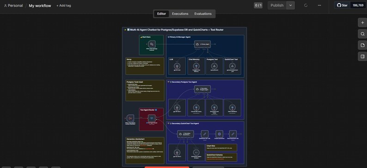Expand the Publish dropdown arrow
Screen dimensions: 367x168
pyautogui.click(x=290, y=6)
